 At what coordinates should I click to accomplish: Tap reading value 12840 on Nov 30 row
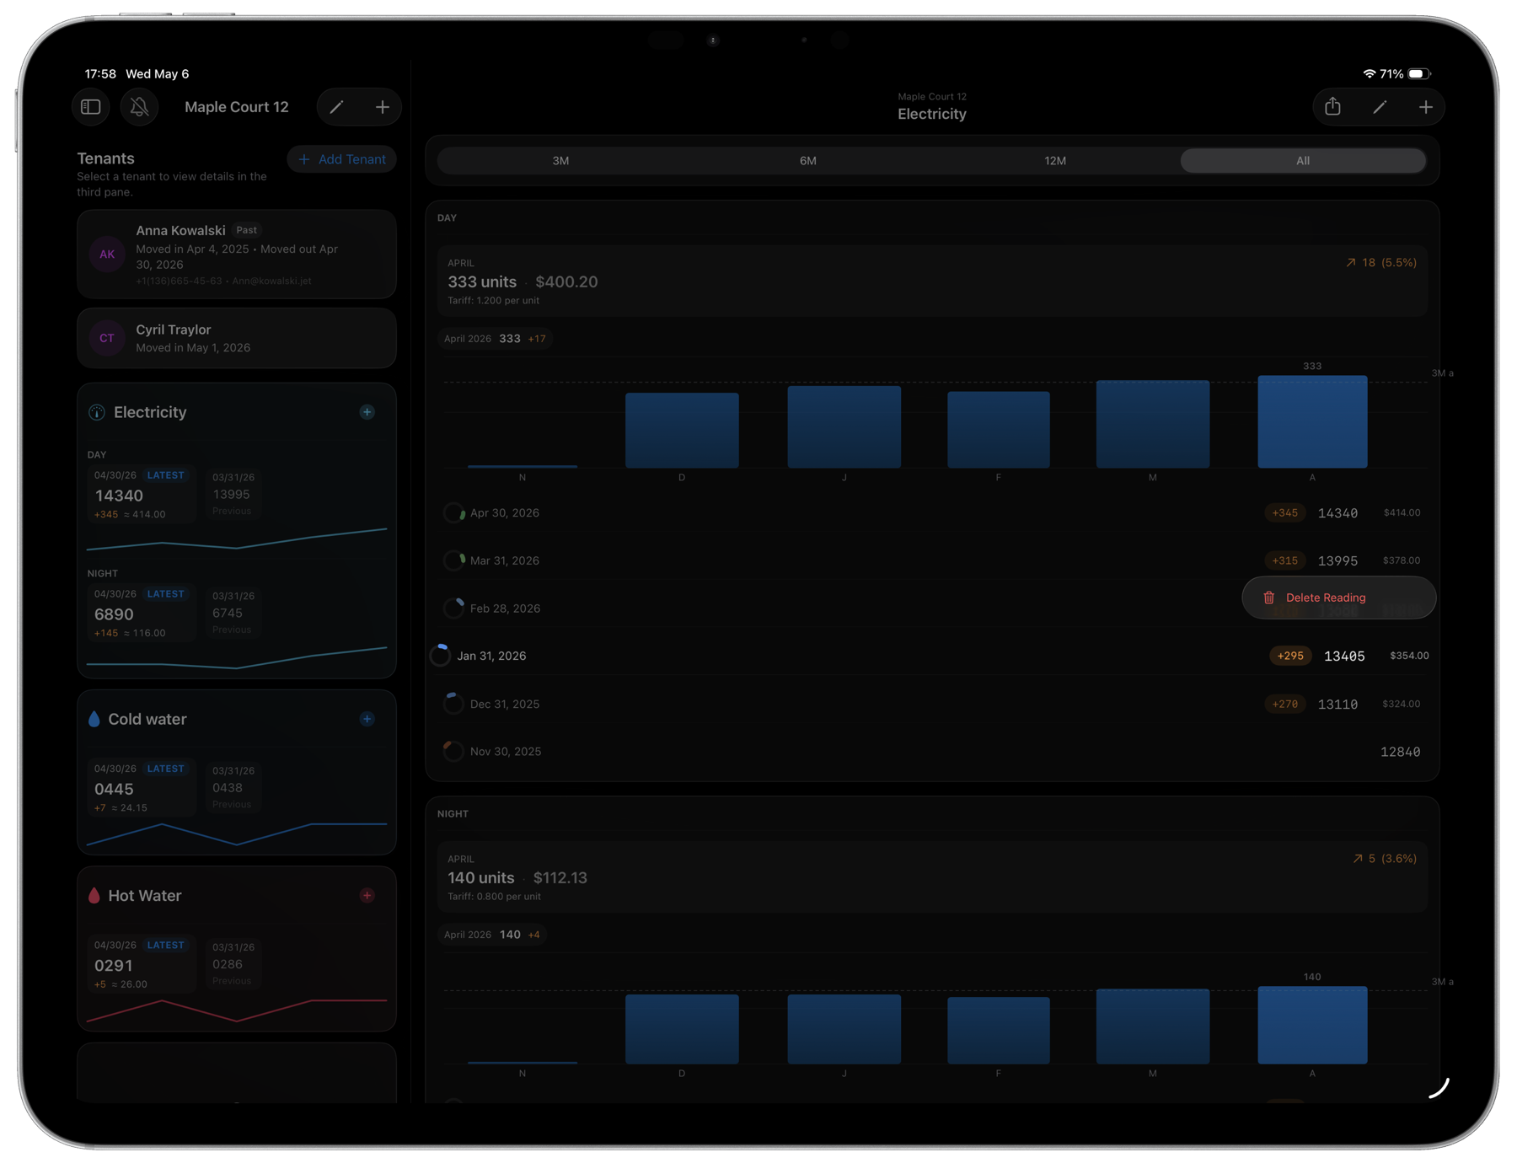[1400, 752]
